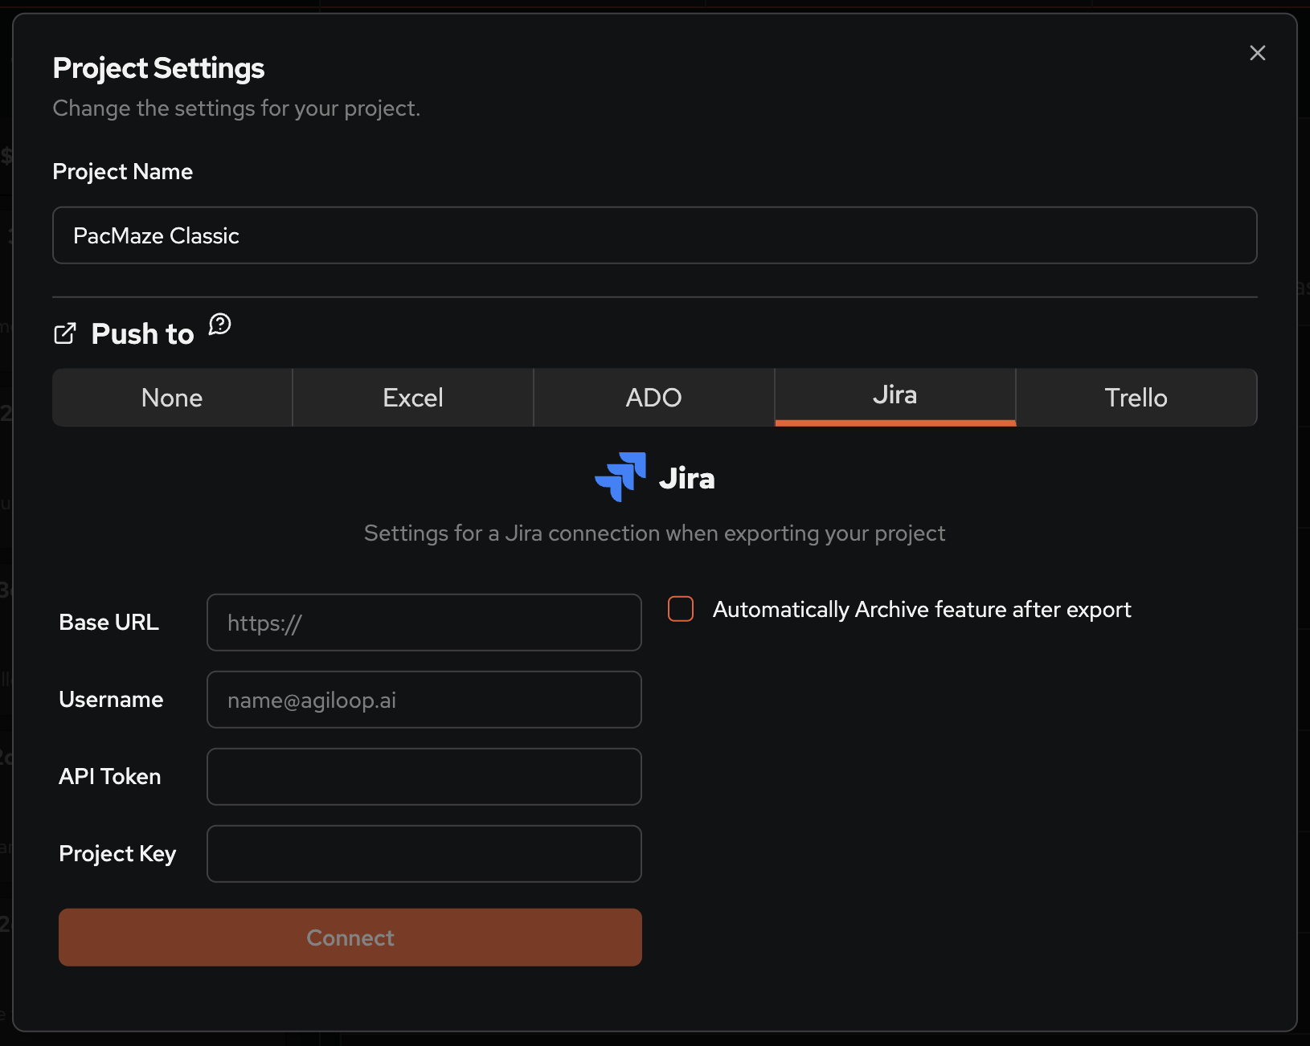The image size is (1310, 1046).
Task: Click the 'Project Name' label
Action: tap(123, 172)
